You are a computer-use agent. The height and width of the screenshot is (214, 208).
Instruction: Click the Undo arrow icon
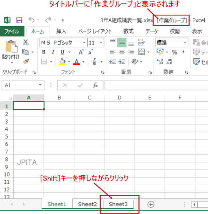[31, 20]
